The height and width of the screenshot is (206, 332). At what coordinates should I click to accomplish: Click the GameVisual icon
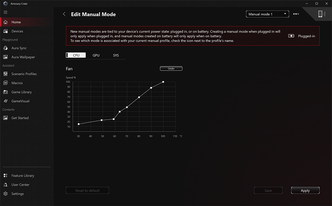[6, 101]
